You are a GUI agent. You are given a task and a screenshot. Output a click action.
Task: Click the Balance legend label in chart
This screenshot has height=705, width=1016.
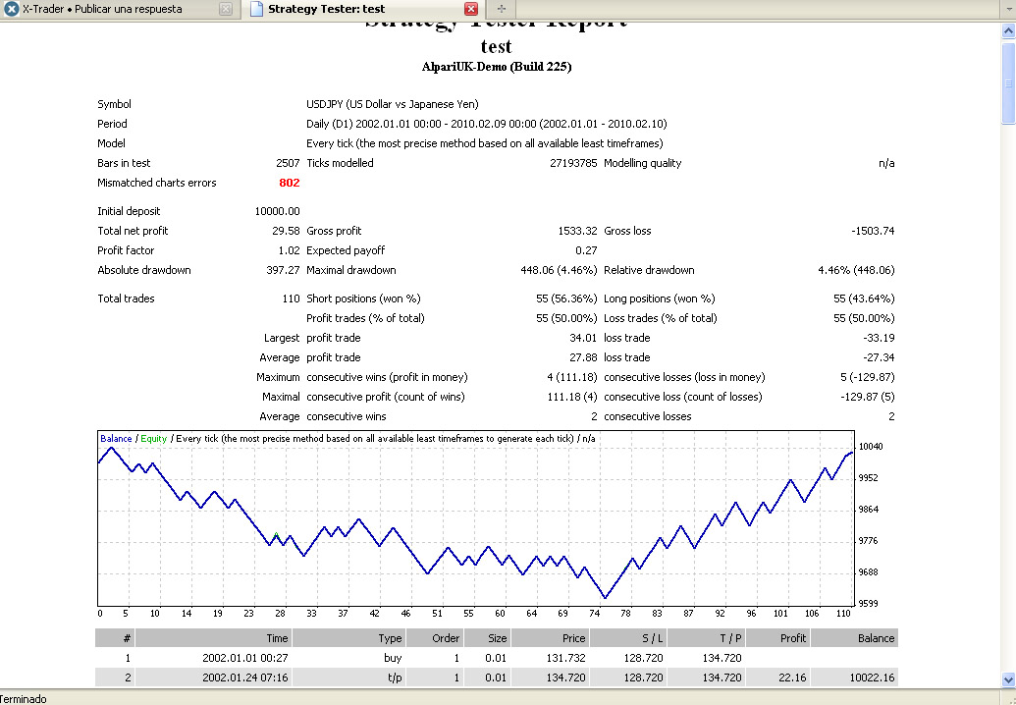click(116, 439)
